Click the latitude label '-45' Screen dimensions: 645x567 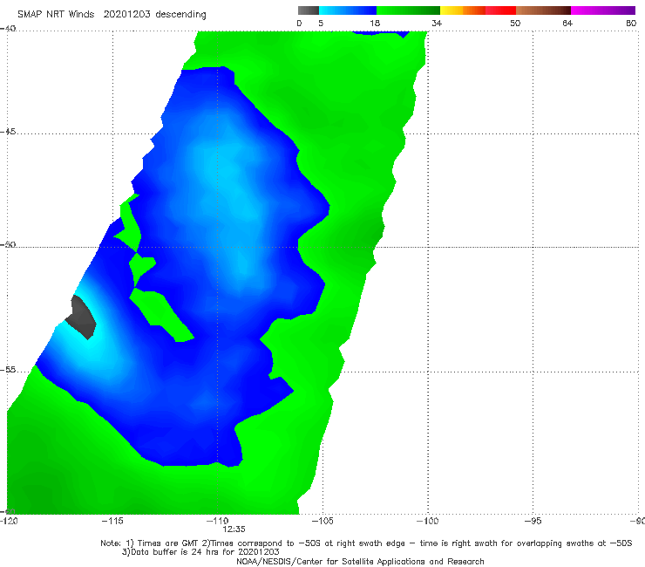coord(8,132)
